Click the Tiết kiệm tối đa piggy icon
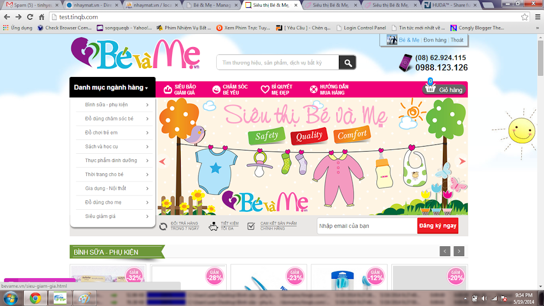This screenshot has height=306, width=544. [213, 226]
